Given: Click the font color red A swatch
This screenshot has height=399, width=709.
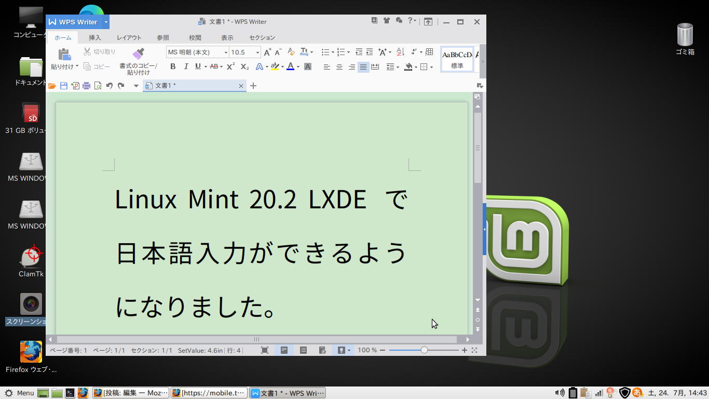Looking at the screenshot, I should 290,66.
